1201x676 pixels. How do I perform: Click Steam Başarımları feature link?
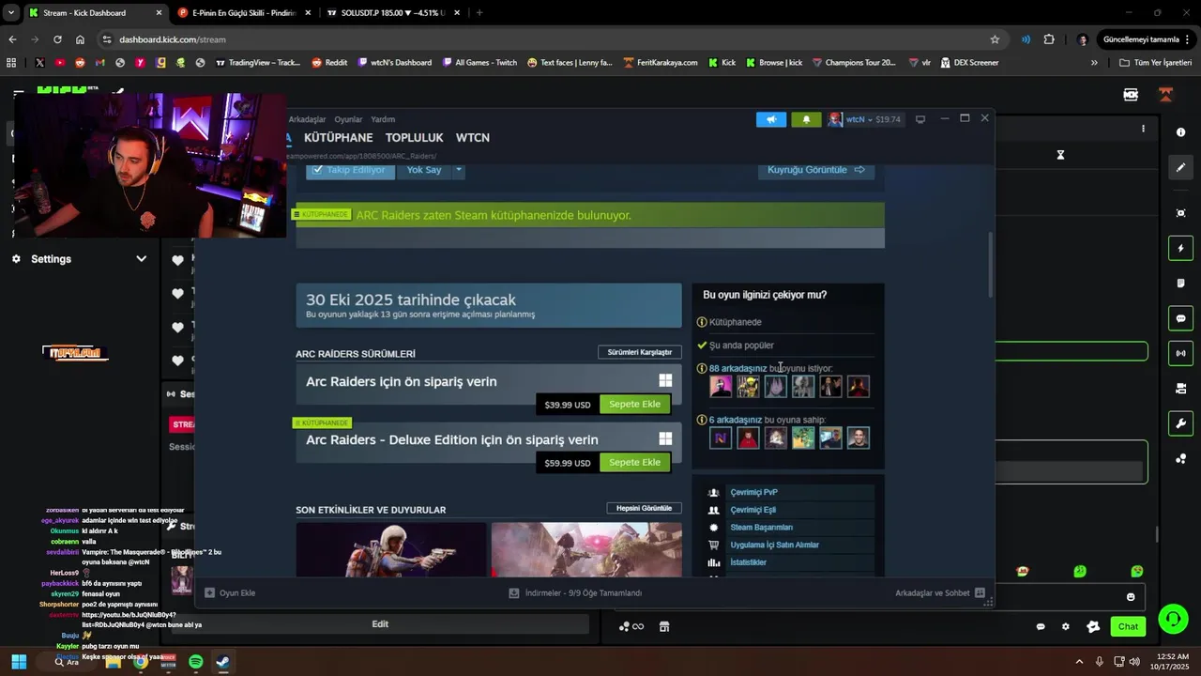click(761, 528)
